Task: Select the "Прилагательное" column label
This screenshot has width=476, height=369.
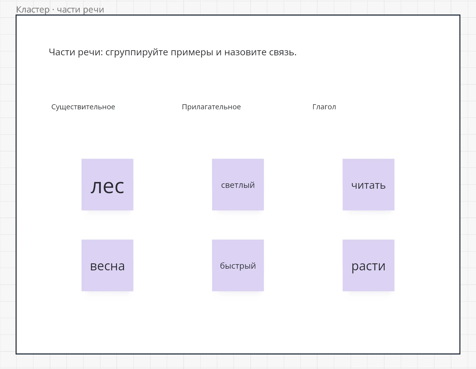Action: tap(211, 107)
